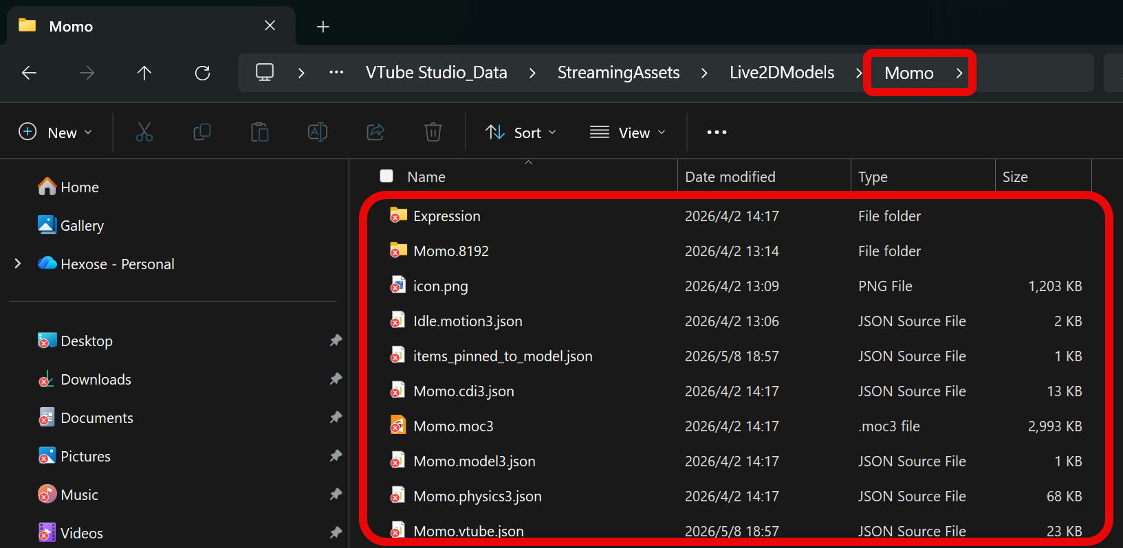1123x548 pixels.
Task: Click the items_pinned_to_model.json file icon
Action: (398, 356)
